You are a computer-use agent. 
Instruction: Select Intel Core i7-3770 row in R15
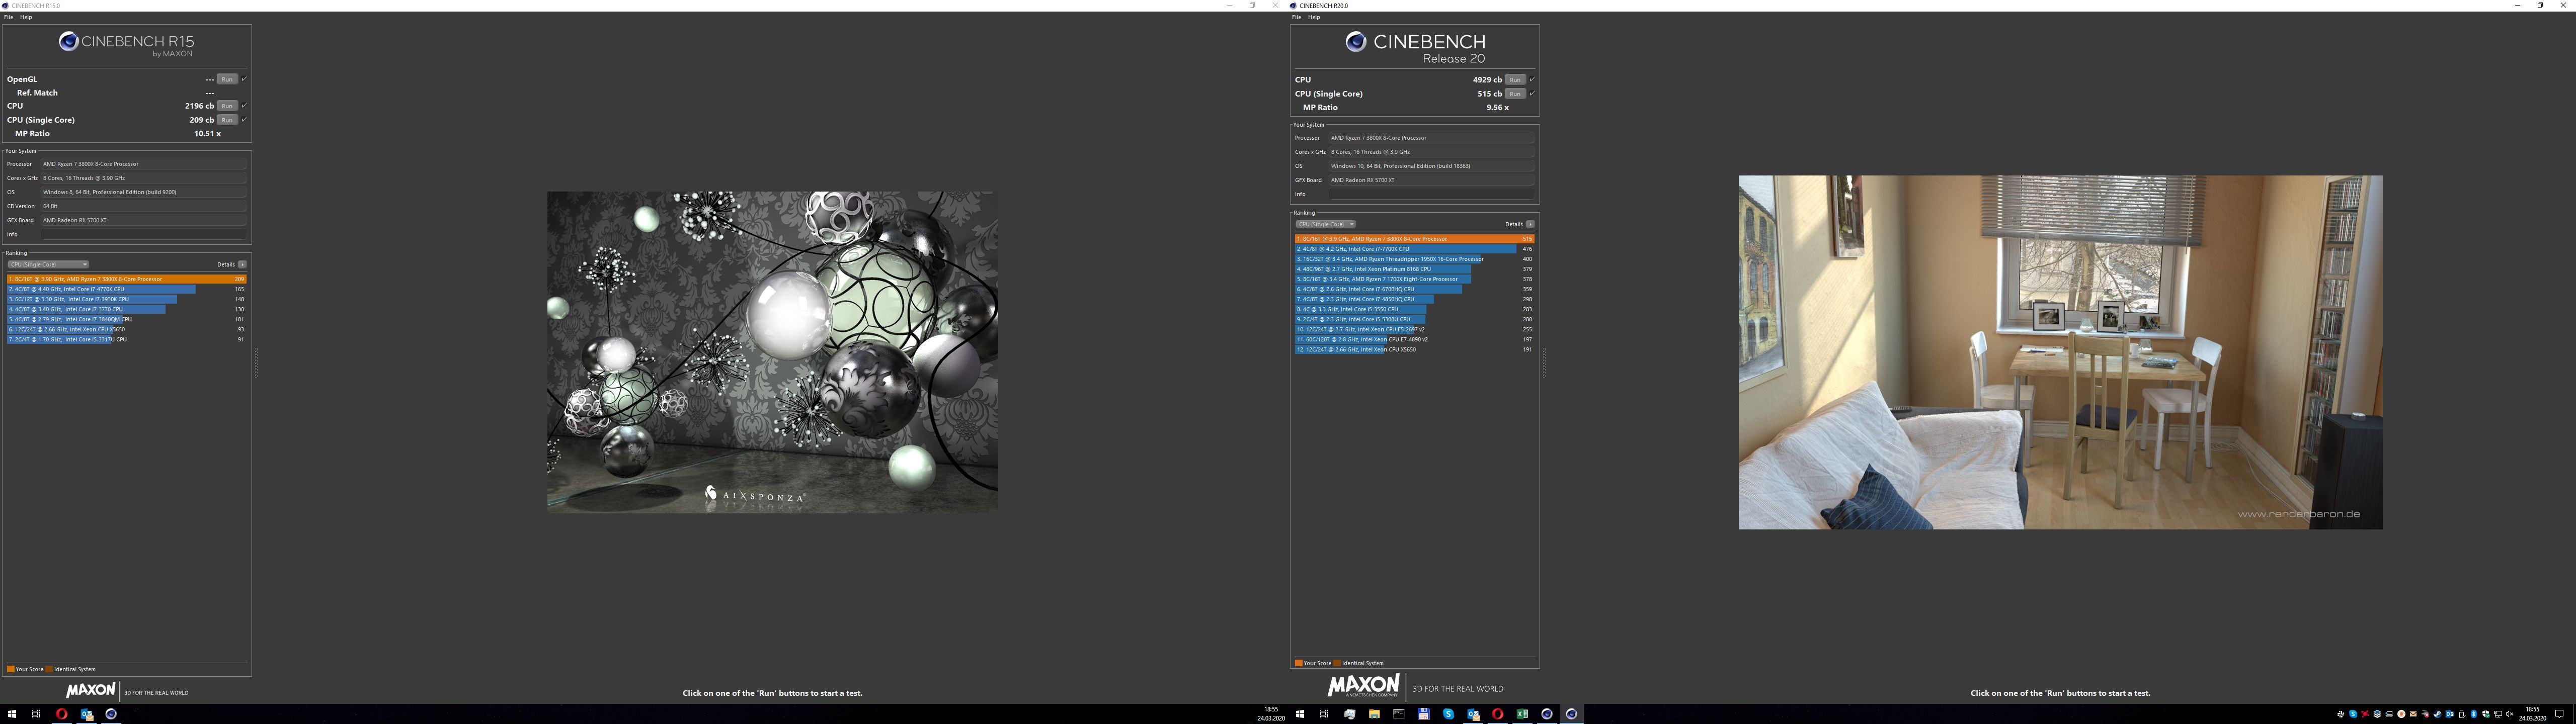pos(126,309)
